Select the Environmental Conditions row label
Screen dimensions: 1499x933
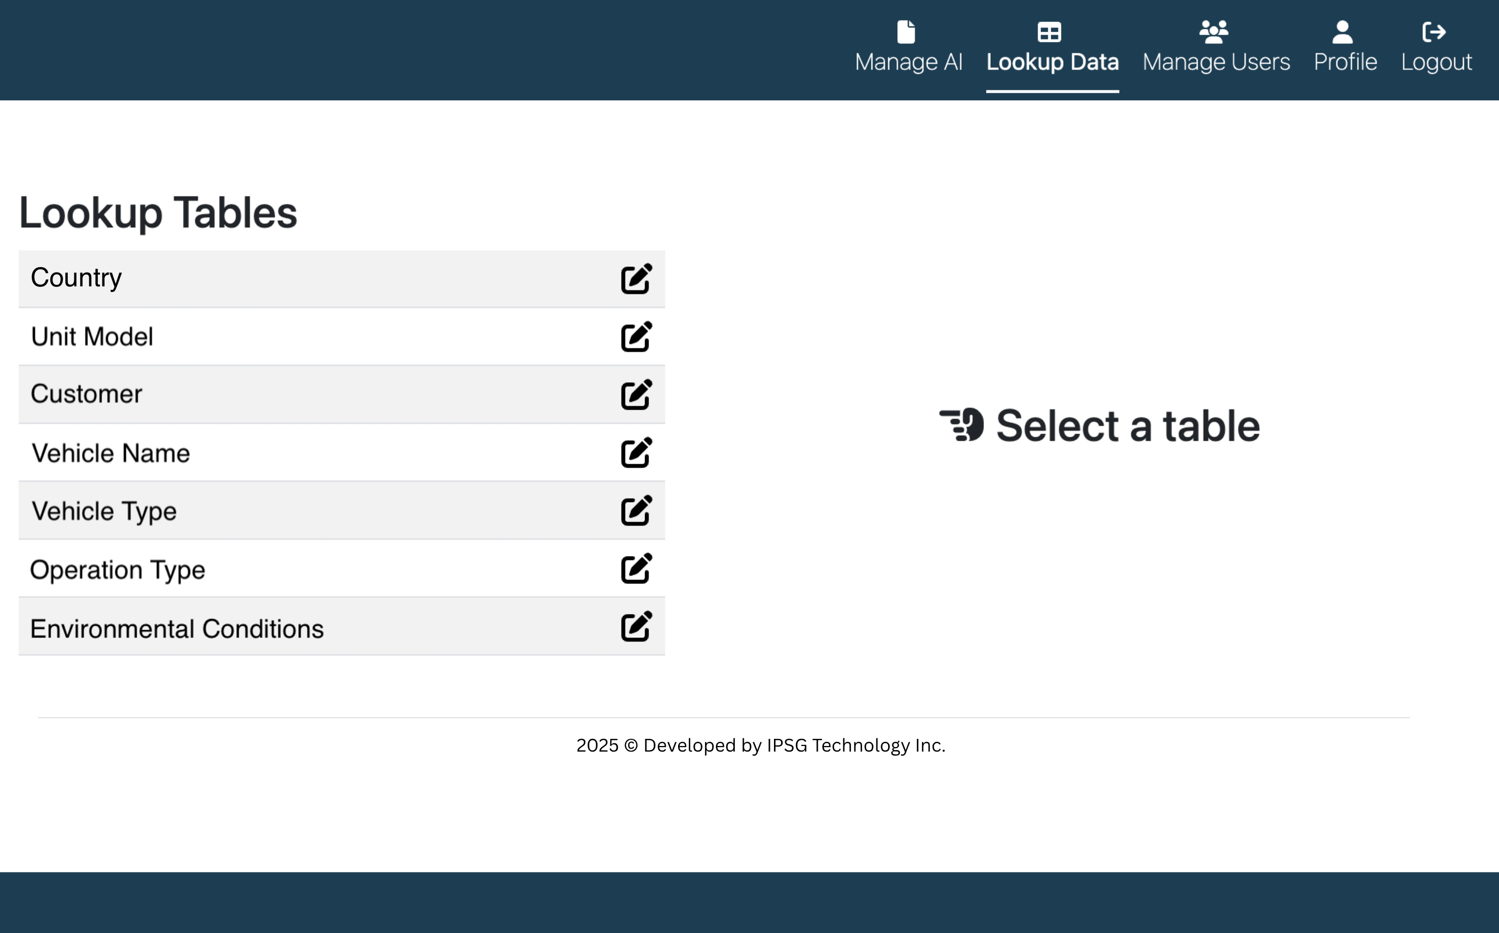point(176,629)
